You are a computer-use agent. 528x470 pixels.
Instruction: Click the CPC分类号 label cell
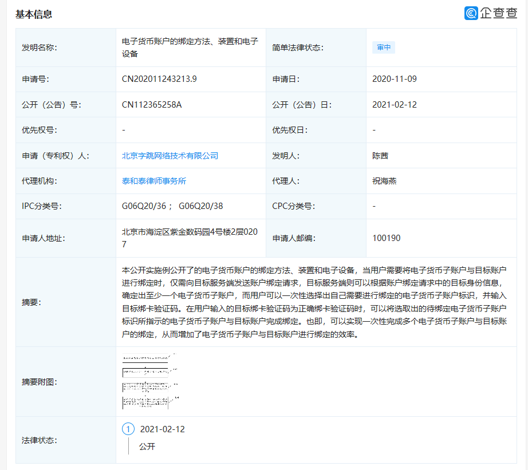tap(316, 206)
